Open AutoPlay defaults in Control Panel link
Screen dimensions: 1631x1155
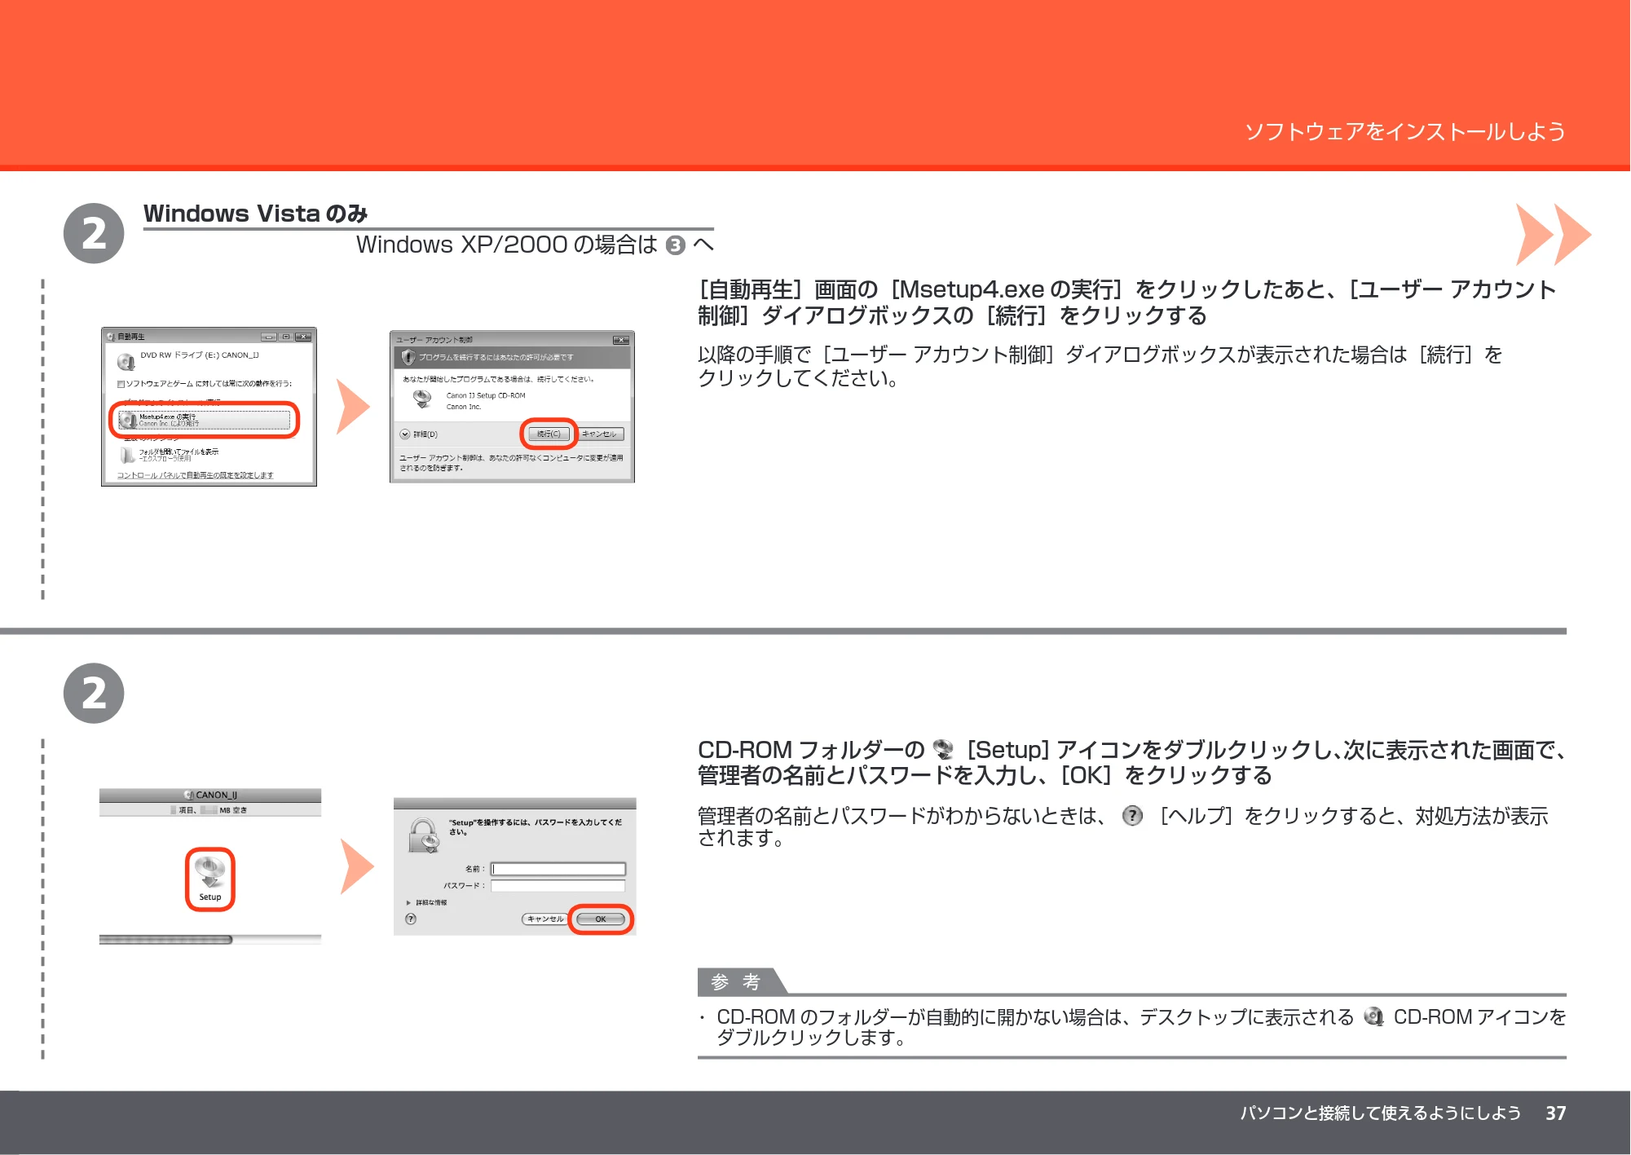(x=195, y=475)
